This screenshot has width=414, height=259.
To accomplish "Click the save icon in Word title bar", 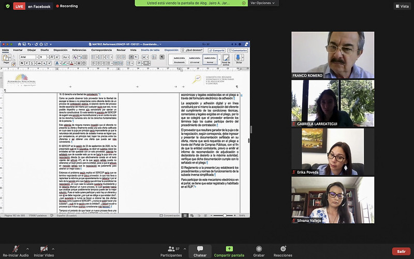I will tap(24, 44).
